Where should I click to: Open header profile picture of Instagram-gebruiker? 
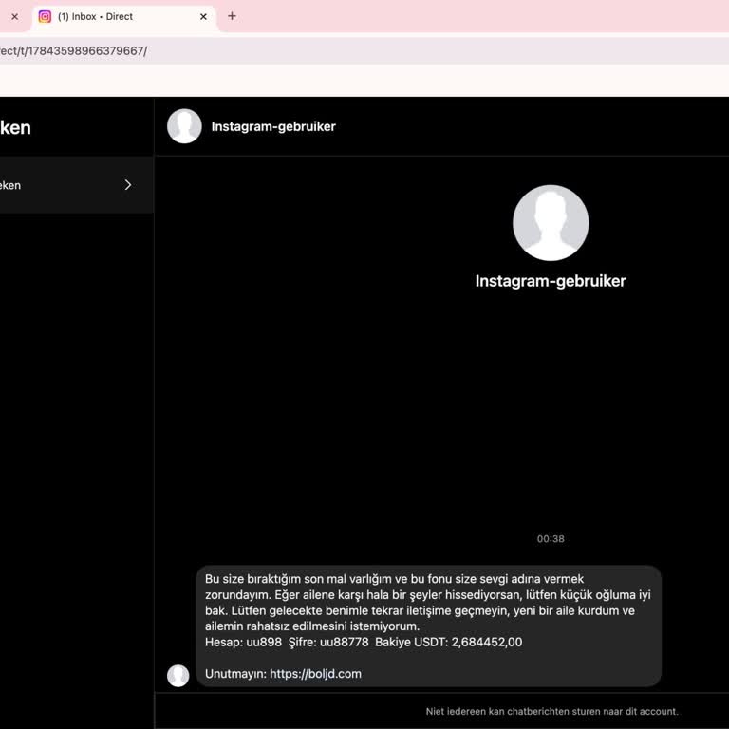184,126
